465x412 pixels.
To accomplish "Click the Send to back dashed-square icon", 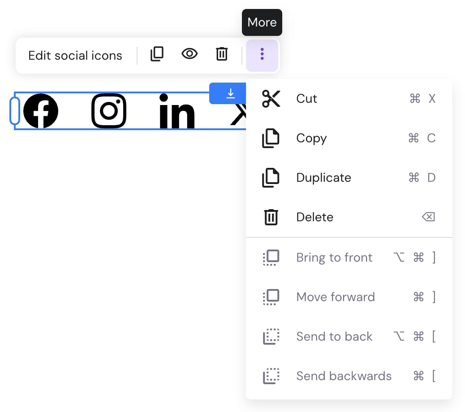I will pos(271,336).
